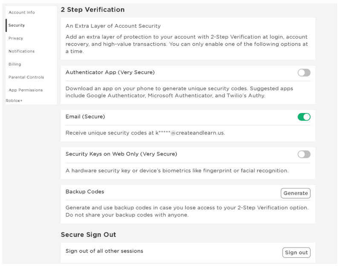Turn on Security Keys on Web Only
The width and height of the screenshot is (341, 267).
pyautogui.click(x=304, y=154)
